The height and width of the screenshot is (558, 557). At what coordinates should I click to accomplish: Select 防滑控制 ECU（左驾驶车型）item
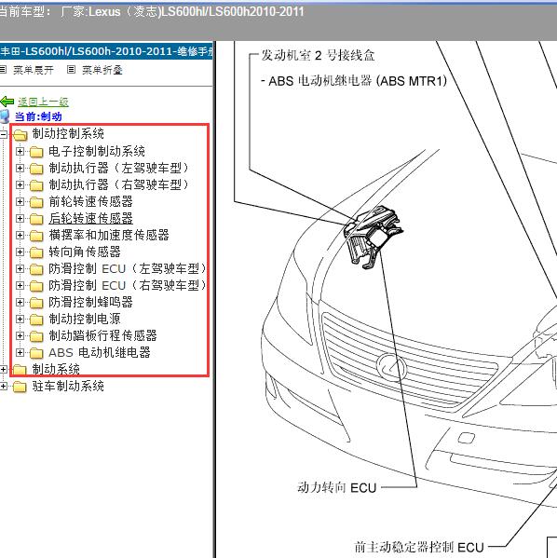click(x=128, y=268)
